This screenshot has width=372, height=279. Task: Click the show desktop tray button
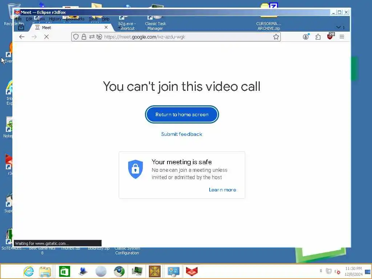pos(368,271)
